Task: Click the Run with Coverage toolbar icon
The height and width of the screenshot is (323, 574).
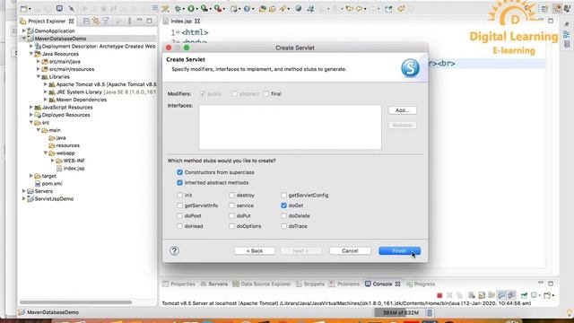Action: coord(204,8)
